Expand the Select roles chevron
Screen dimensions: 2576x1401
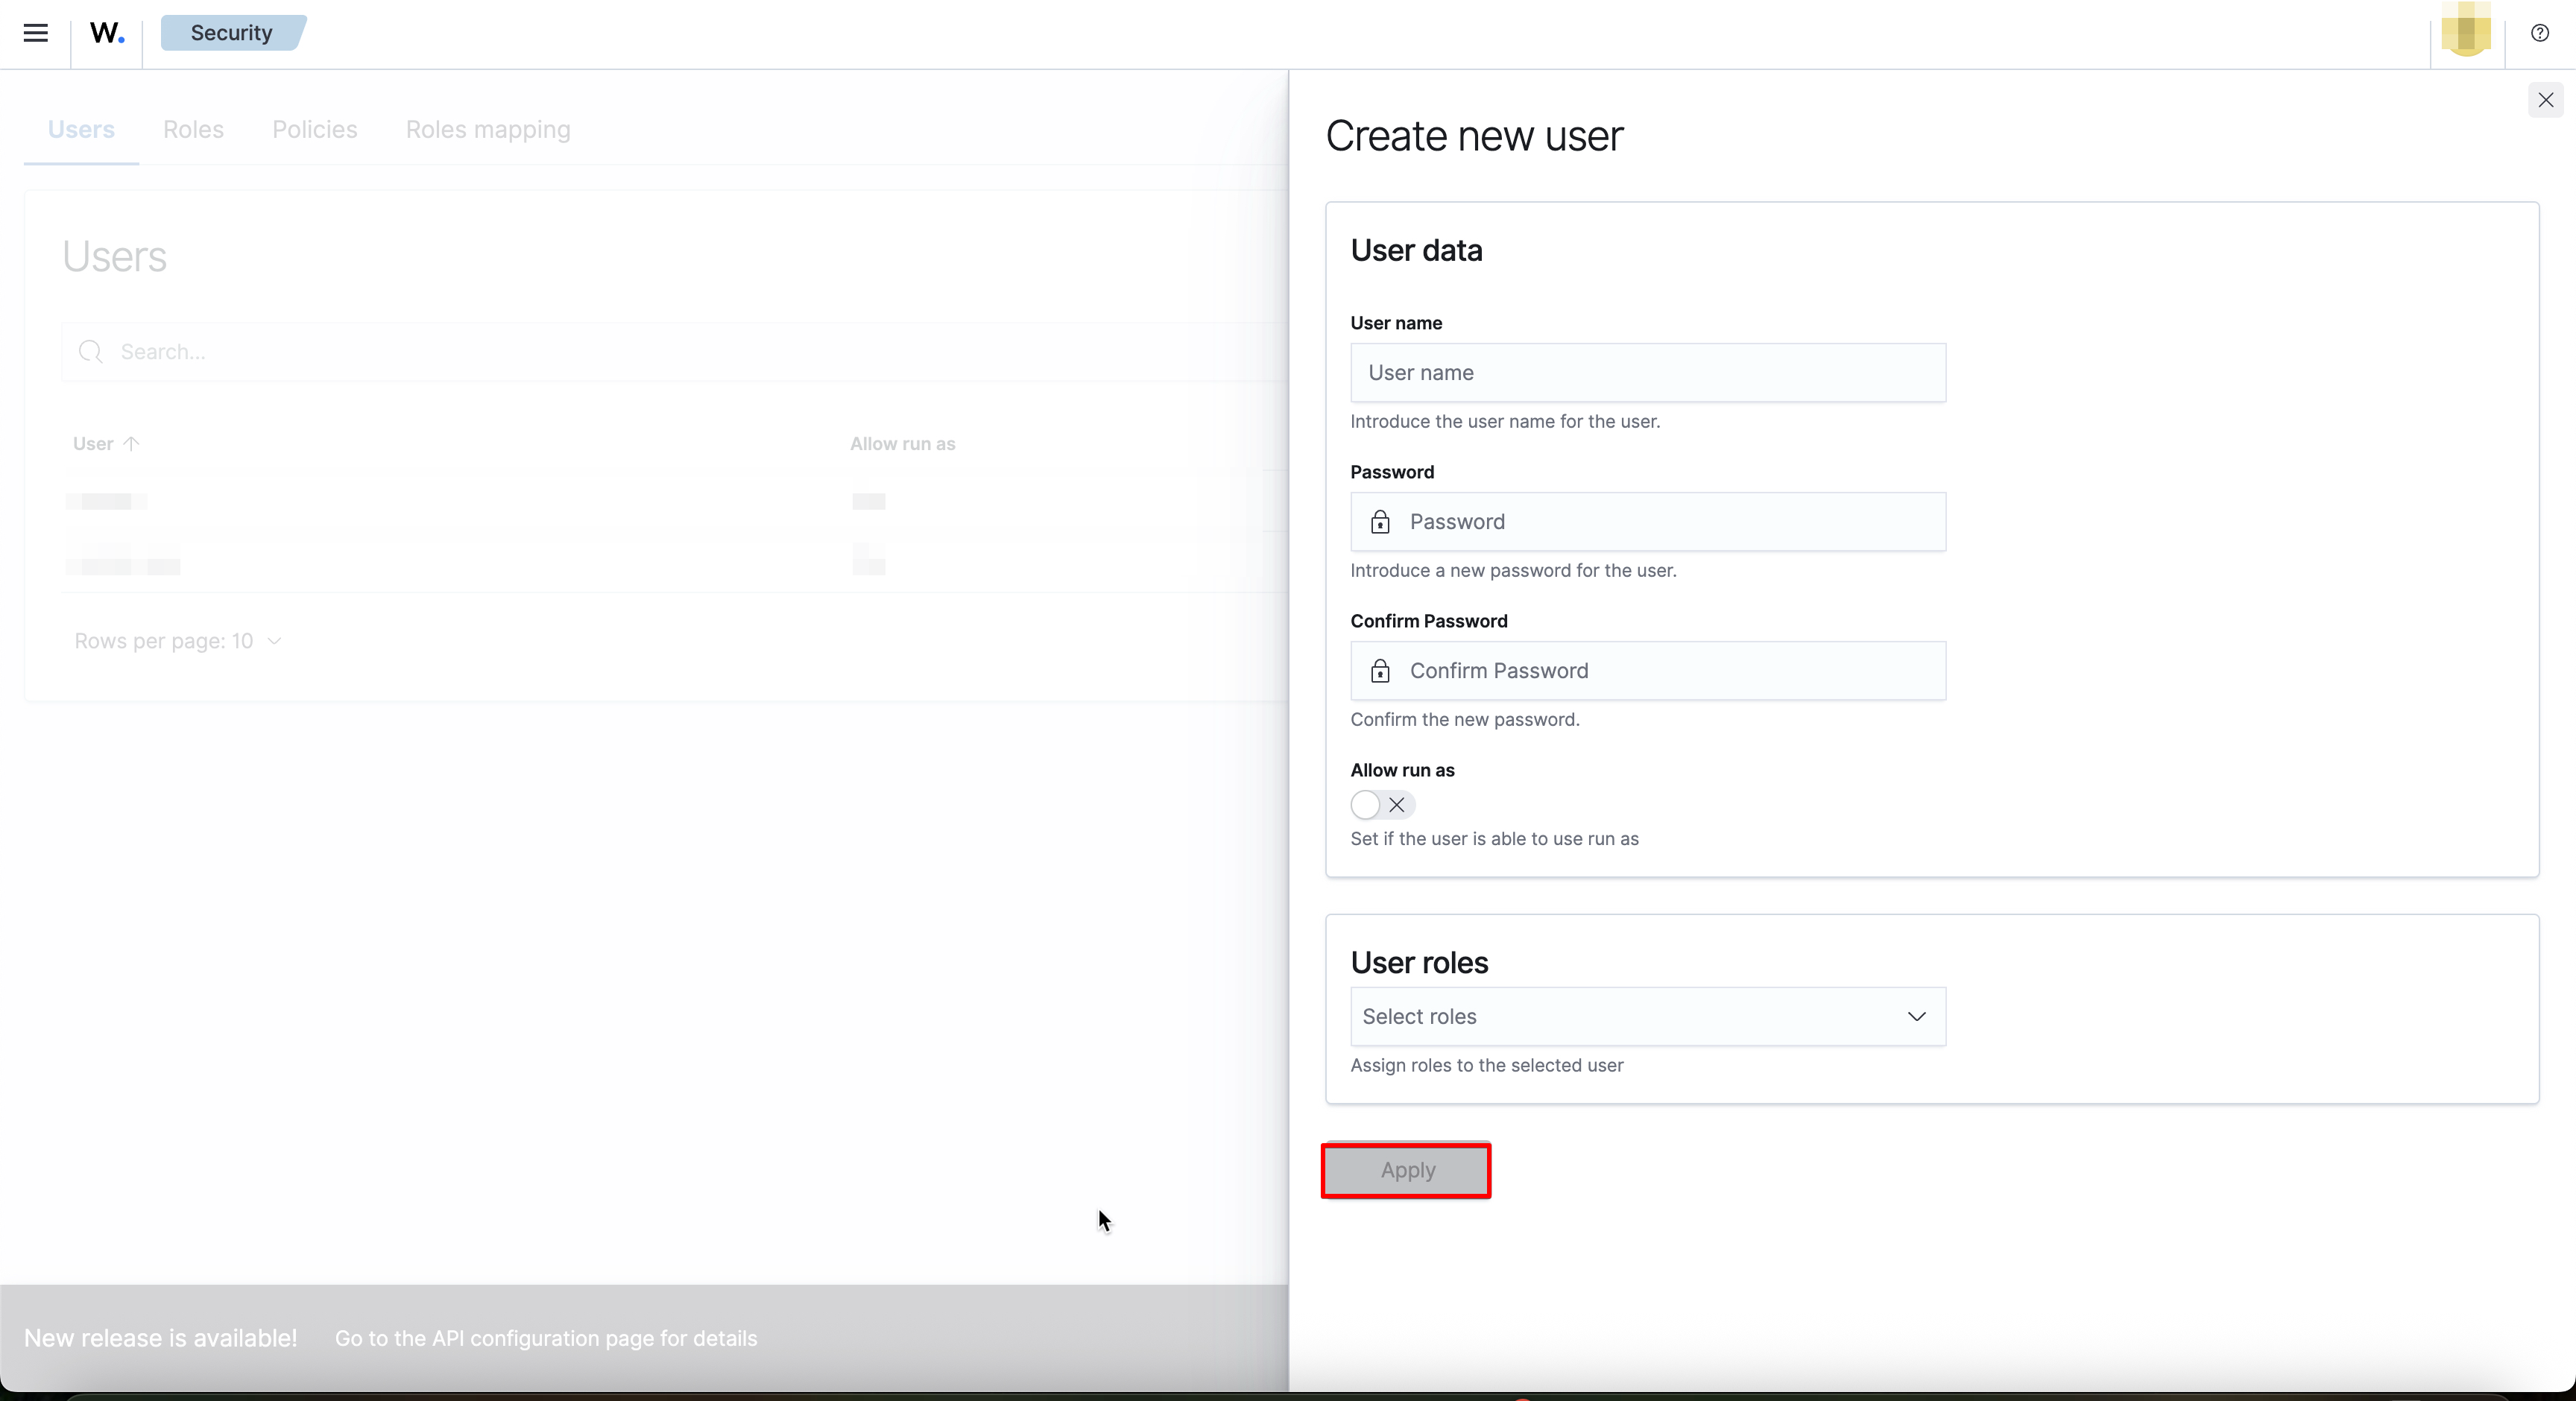[1916, 1016]
